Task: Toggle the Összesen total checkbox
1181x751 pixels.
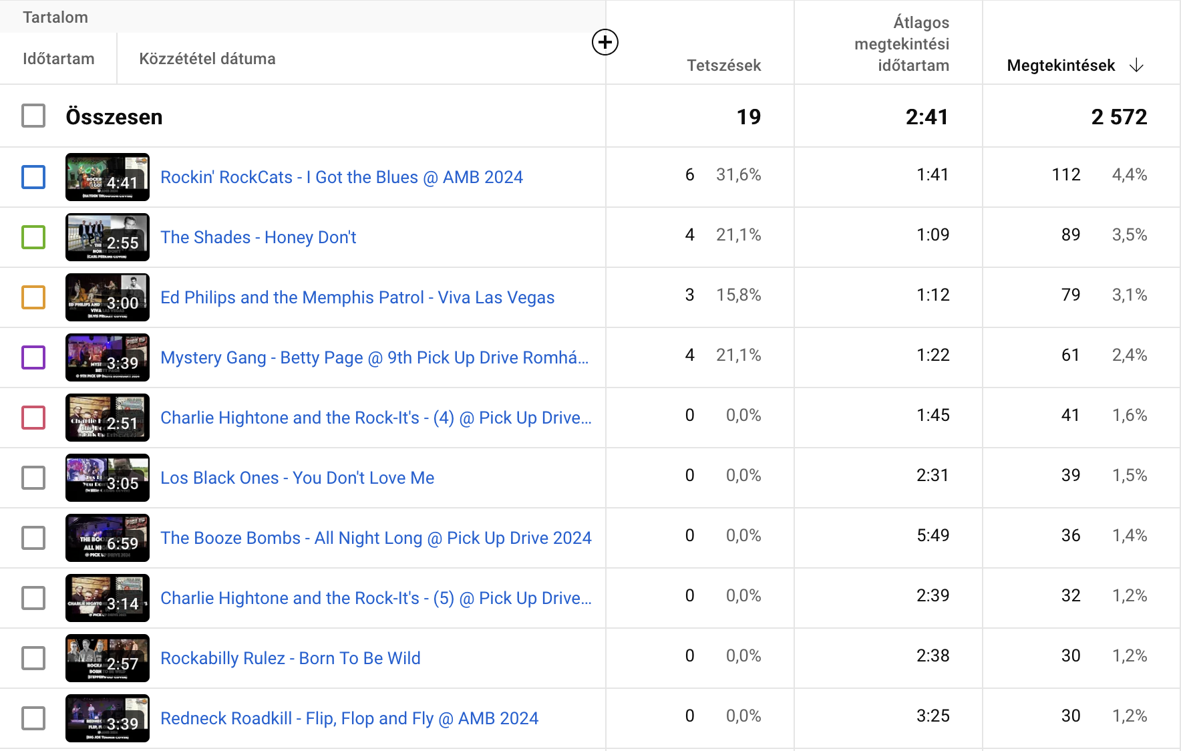Action: pos(33,116)
